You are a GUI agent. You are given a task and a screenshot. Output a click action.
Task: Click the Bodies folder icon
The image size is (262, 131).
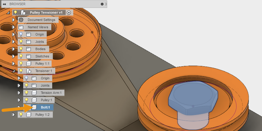(29, 49)
